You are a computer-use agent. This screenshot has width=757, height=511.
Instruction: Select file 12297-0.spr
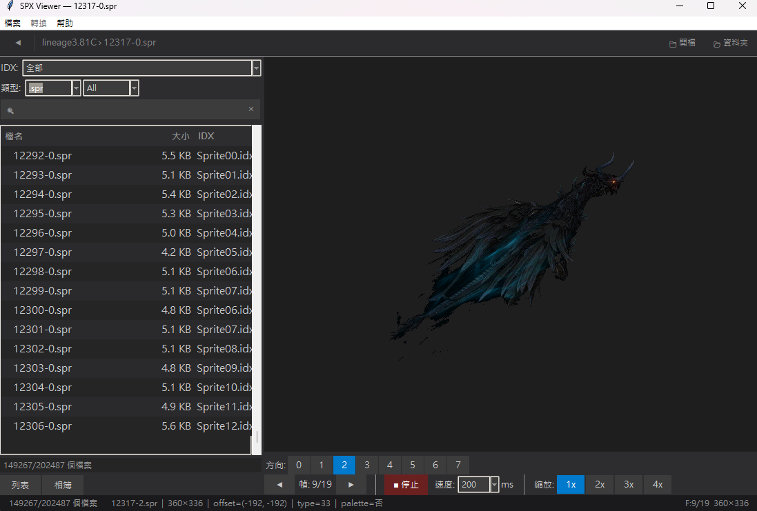pos(126,252)
